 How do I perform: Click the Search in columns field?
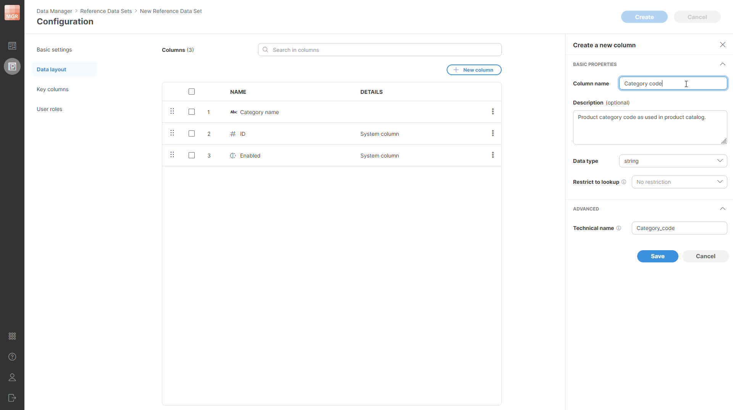[x=379, y=50]
